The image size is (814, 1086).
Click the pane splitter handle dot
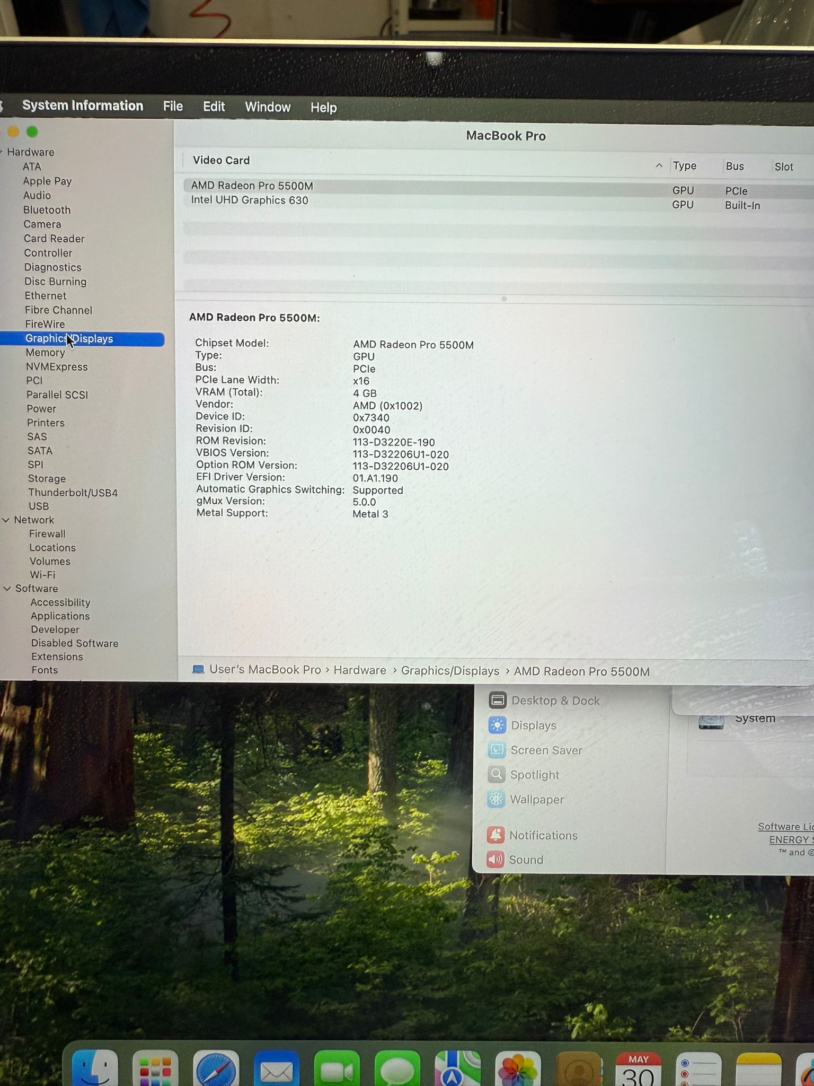[504, 299]
